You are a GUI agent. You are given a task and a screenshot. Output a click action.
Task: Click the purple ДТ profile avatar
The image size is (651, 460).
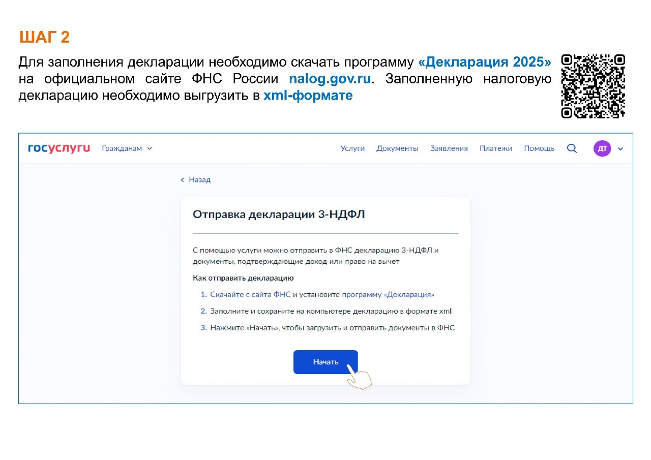pos(602,148)
